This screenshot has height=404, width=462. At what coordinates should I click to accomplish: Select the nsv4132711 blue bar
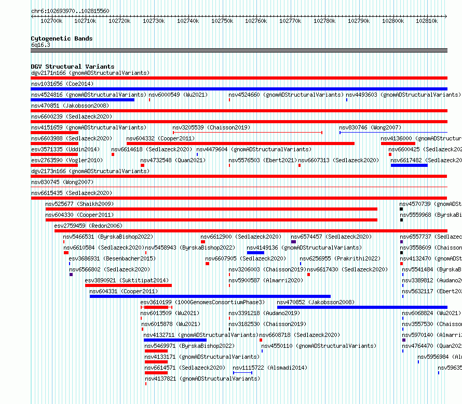pyautogui.click(x=175, y=340)
